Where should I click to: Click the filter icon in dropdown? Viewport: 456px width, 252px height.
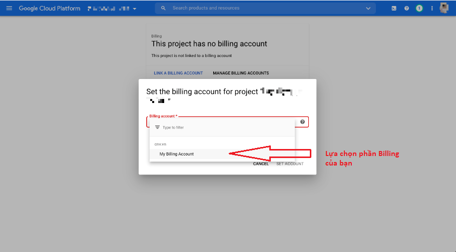(157, 127)
